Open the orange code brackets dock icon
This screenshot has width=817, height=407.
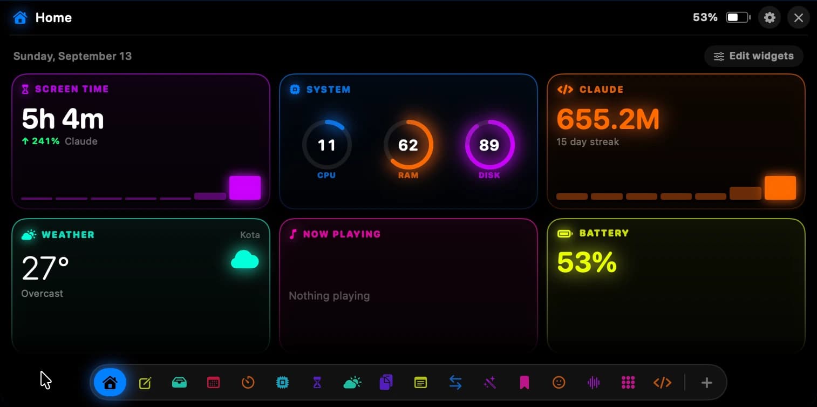point(662,383)
